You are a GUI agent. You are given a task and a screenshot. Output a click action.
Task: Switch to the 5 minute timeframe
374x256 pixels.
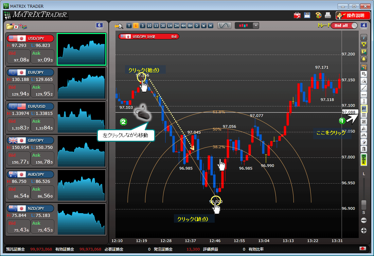pyautogui.click(x=143, y=26)
